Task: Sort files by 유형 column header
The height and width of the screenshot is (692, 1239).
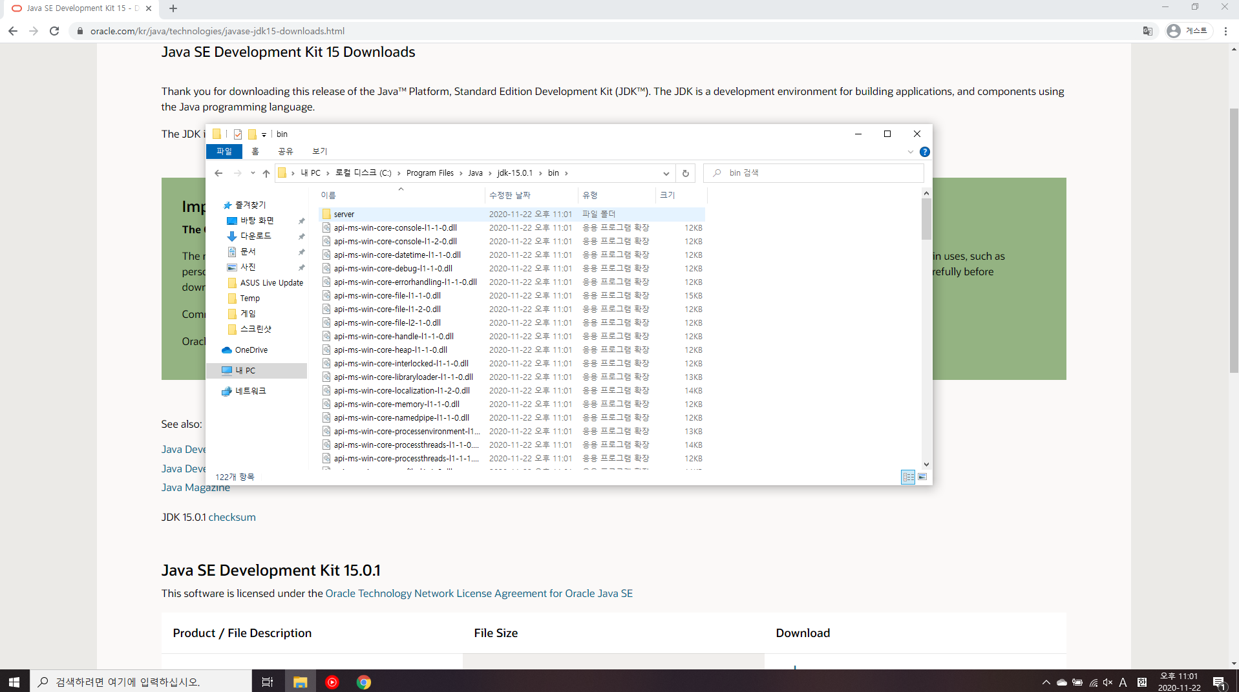Action: tap(616, 195)
